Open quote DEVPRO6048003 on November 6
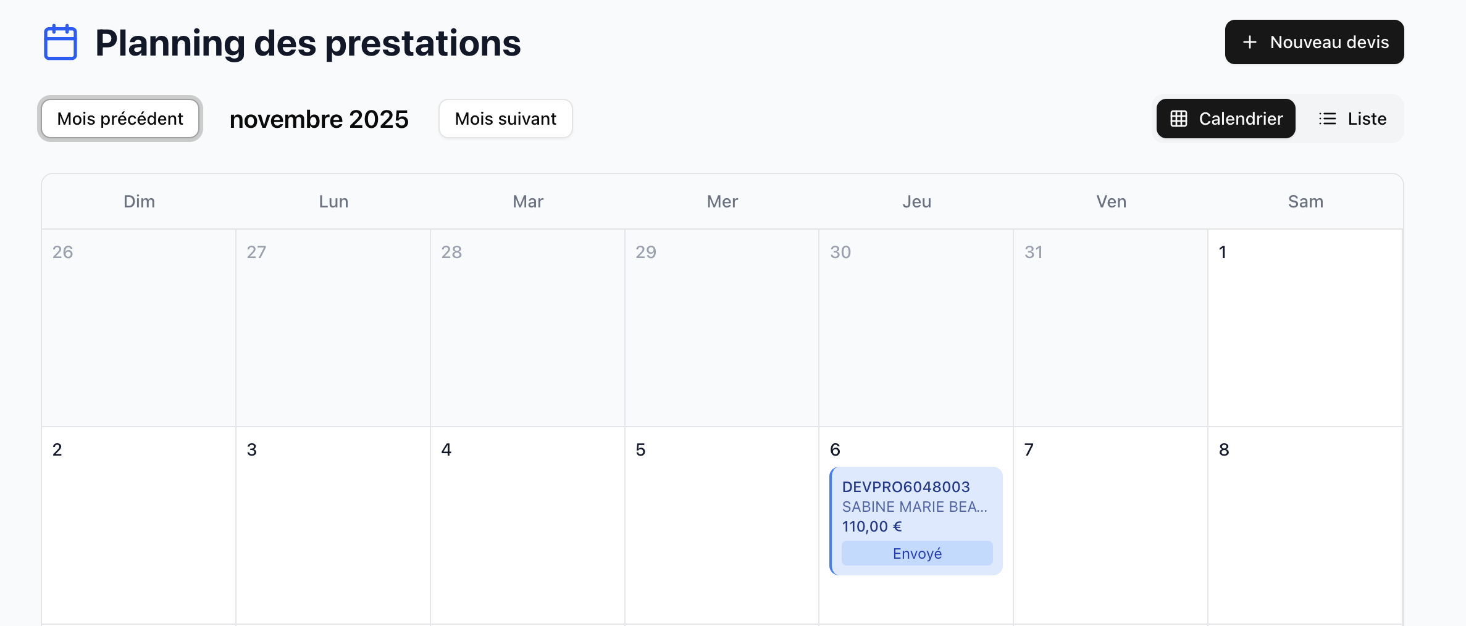Screen dimensions: 1466x626 coord(905,487)
